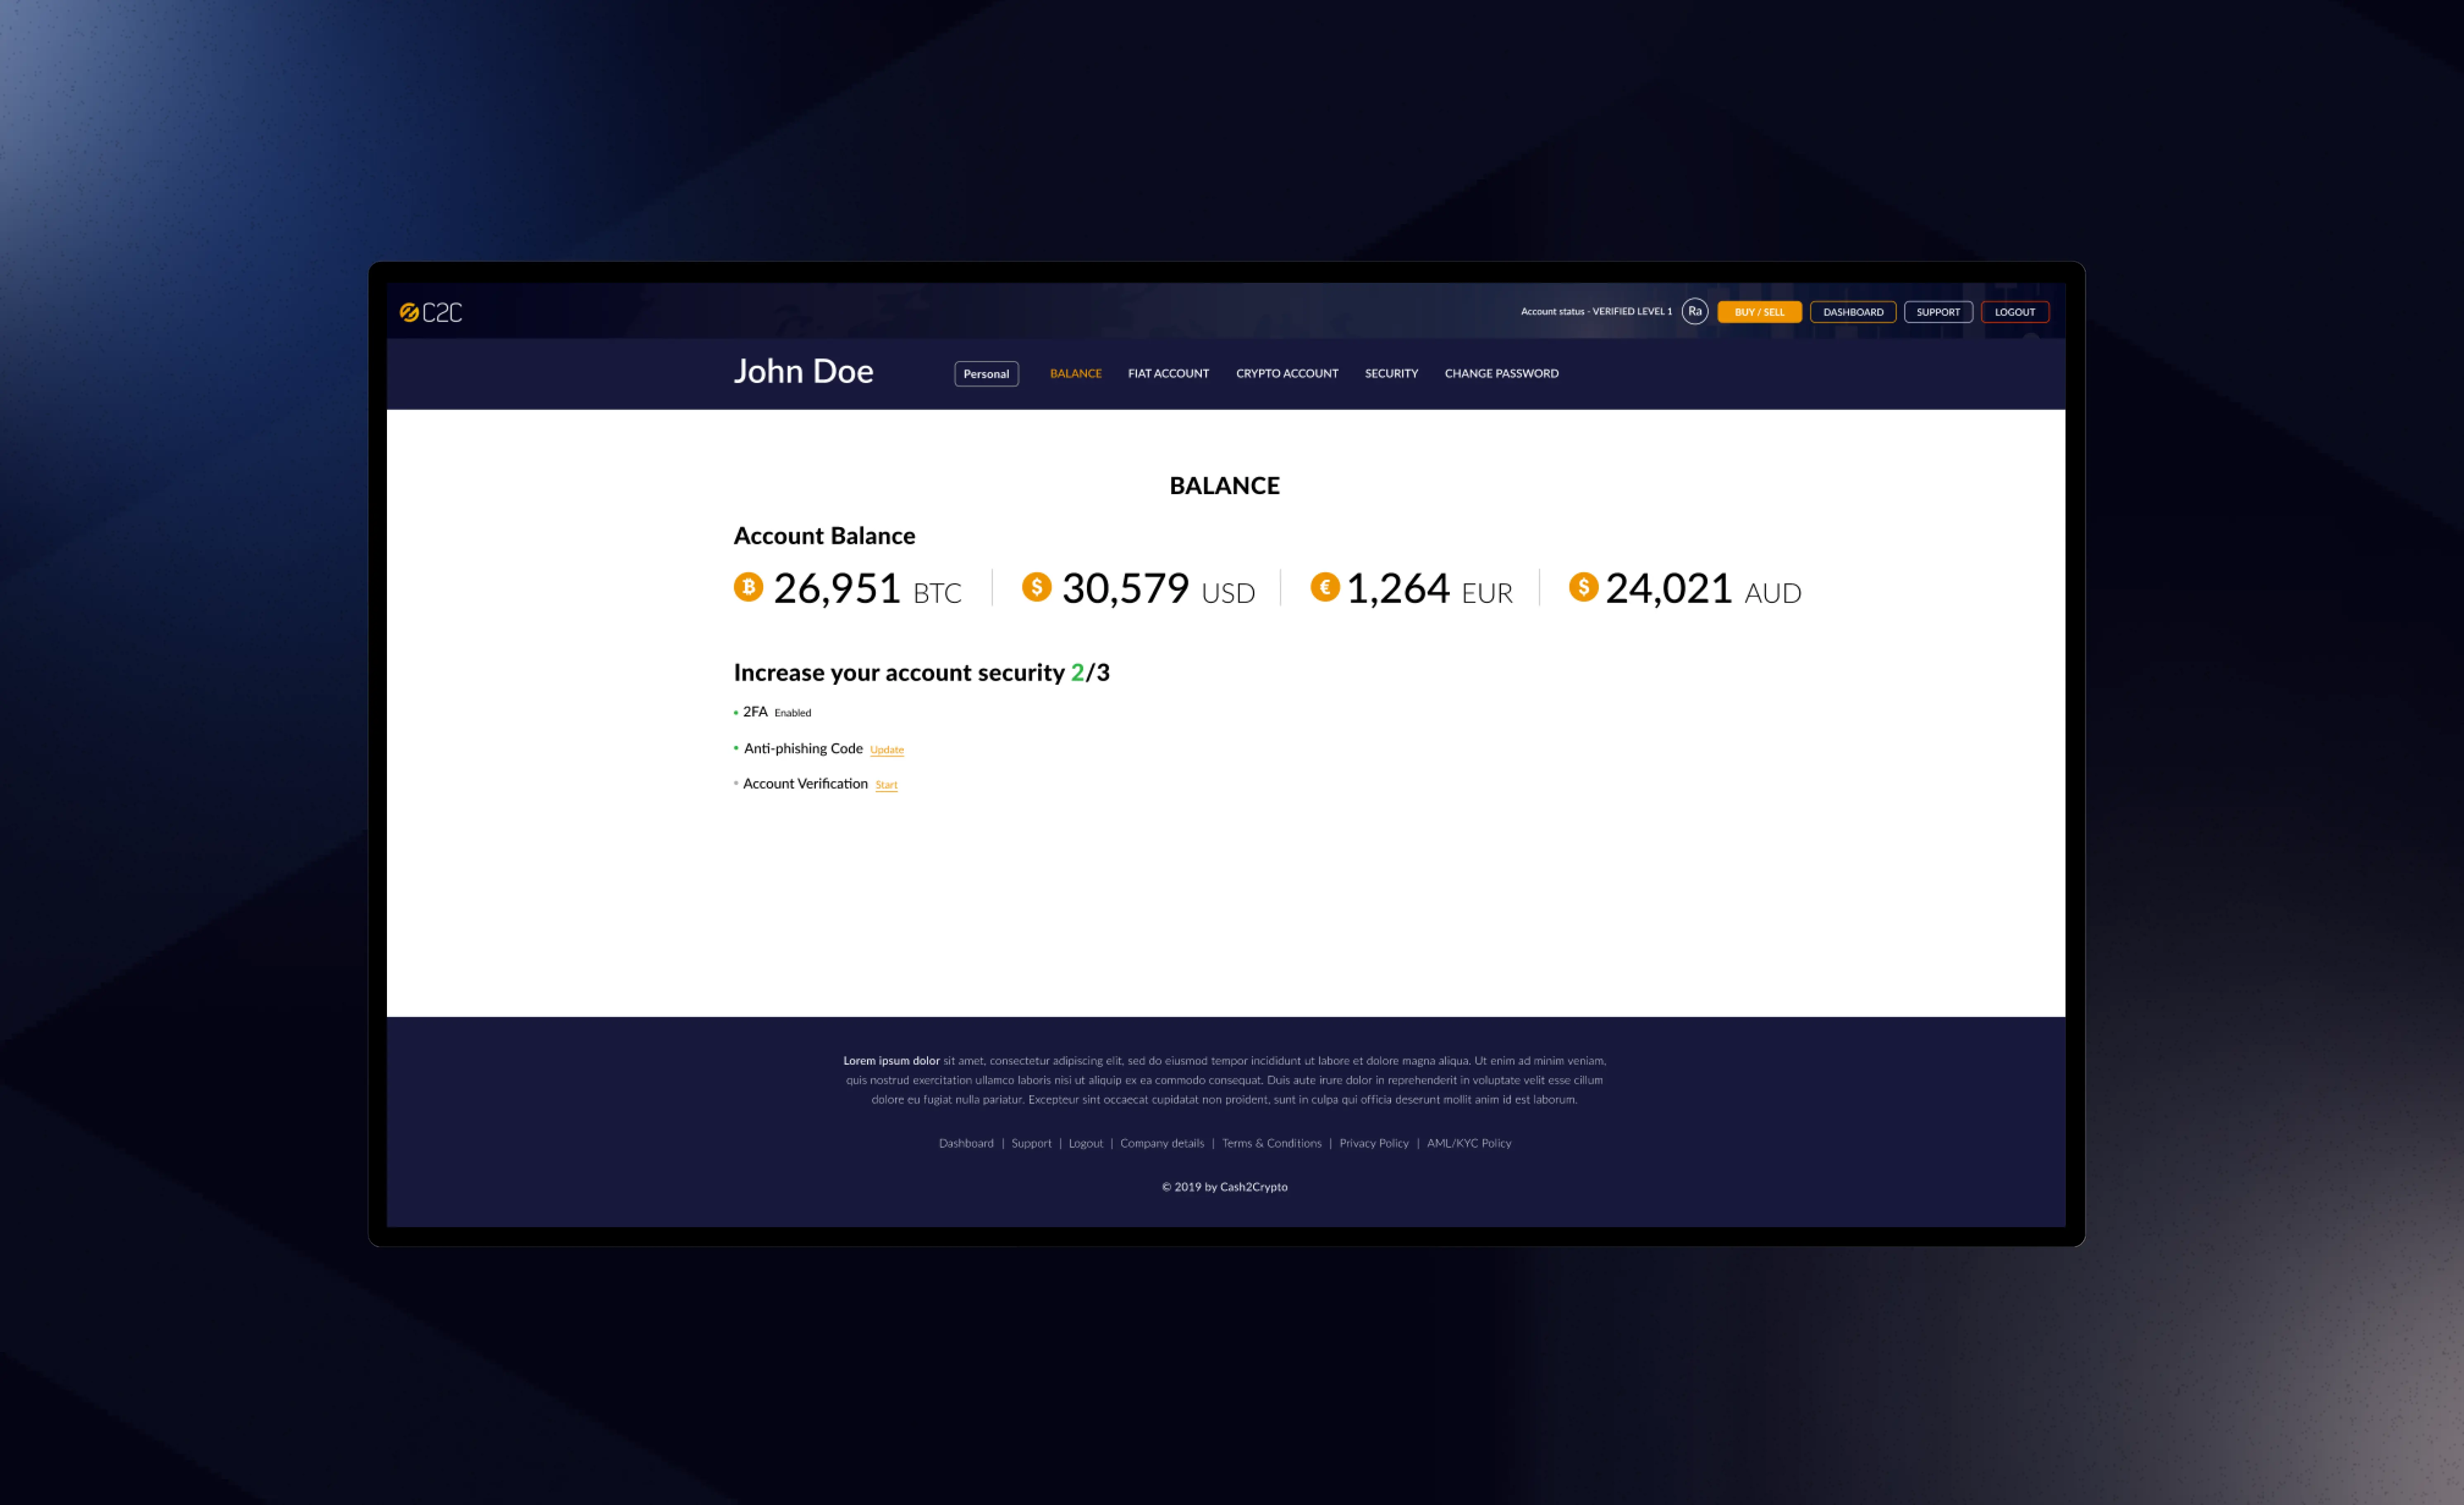
Task: Select the BALANCE tab
Action: 1075,371
